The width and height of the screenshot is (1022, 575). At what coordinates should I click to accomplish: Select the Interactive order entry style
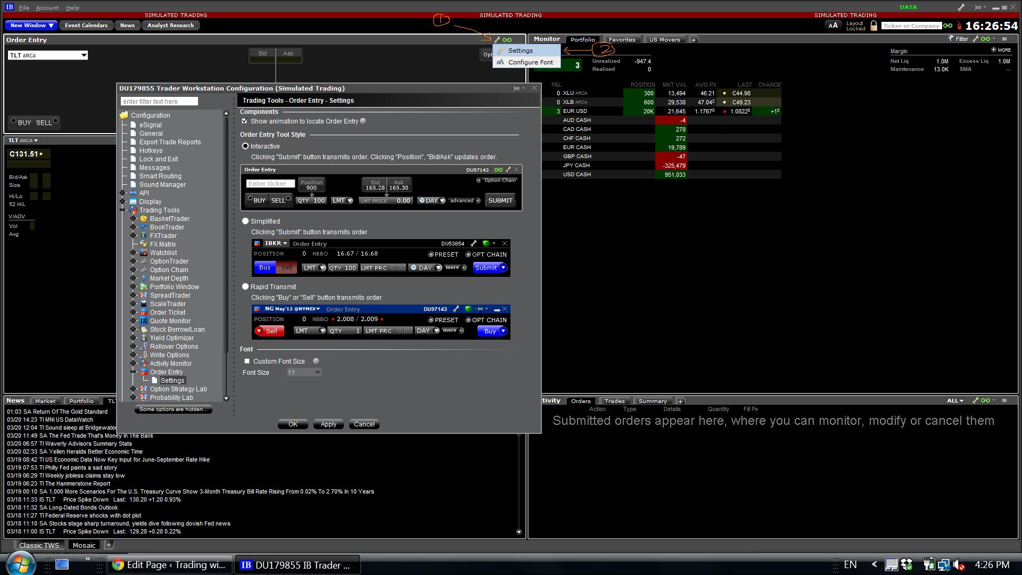(245, 146)
